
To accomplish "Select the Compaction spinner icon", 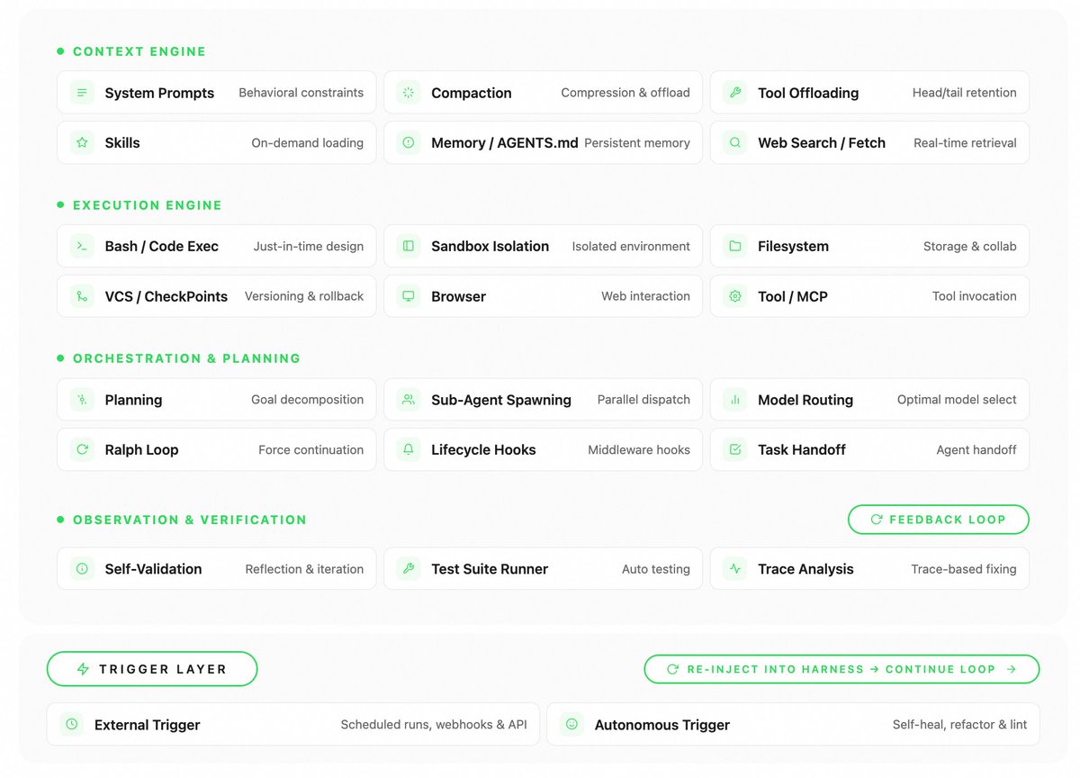I will tap(409, 93).
